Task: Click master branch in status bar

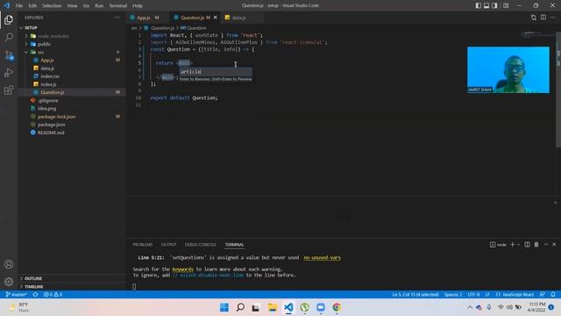Action: [17, 294]
